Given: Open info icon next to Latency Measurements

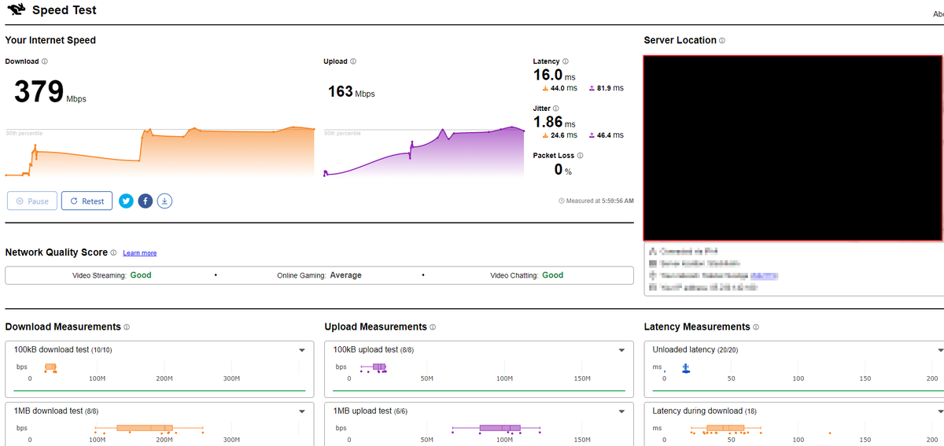Looking at the screenshot, I should pyautogui.click(x=756, y=327).
